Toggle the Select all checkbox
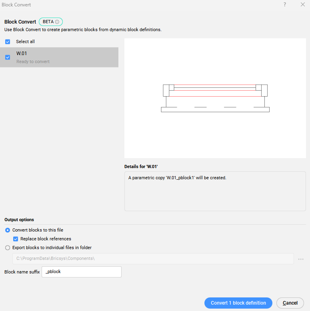 coord(8,42)
